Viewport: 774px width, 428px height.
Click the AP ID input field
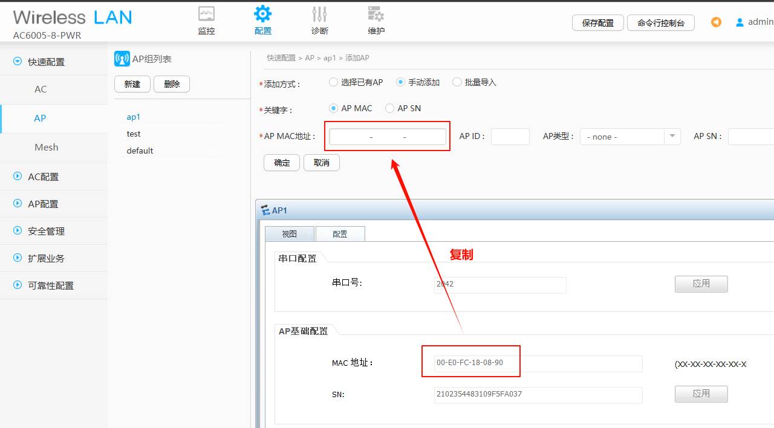[x=510, y=137]
